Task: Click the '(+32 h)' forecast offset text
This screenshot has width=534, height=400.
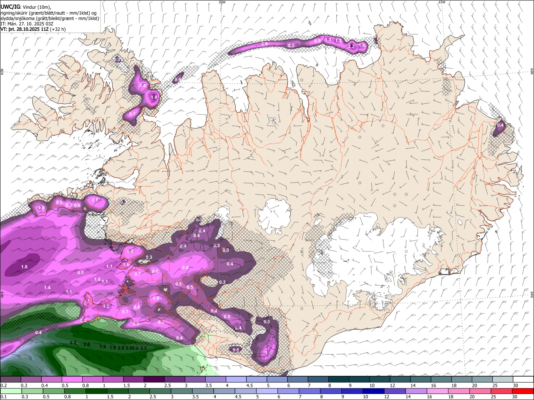Action: (58, 29)
